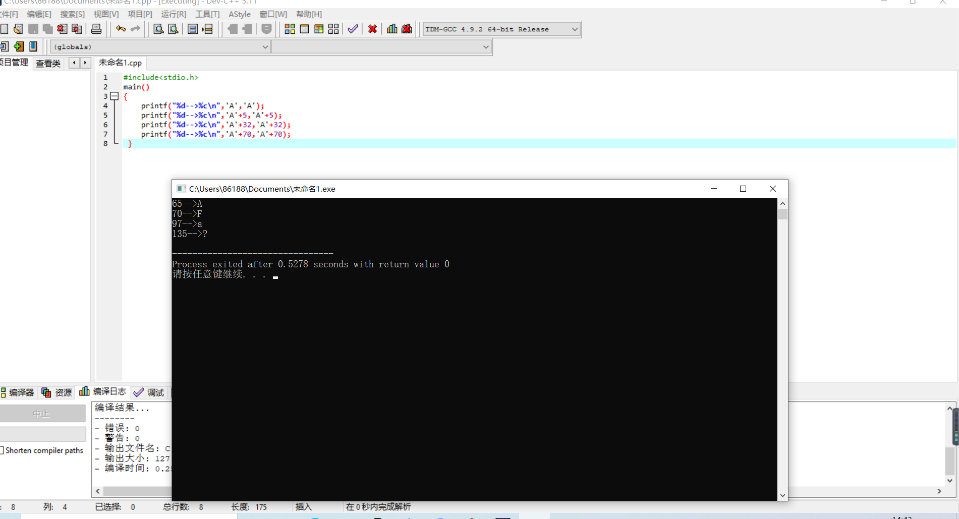Close the 未命名1.exe console window
Image resolution: width=959 pixels, height=519 pixels.
tap(773, 189)
